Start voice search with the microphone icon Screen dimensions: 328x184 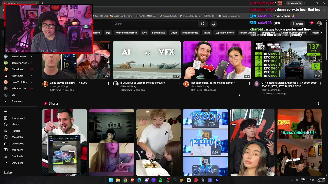coord(214,24)
